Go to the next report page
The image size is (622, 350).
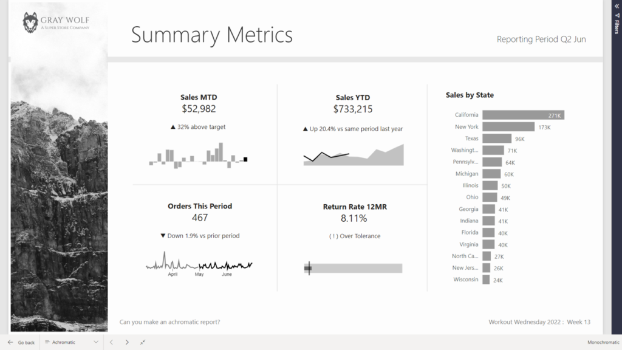(x=127, y=342)
